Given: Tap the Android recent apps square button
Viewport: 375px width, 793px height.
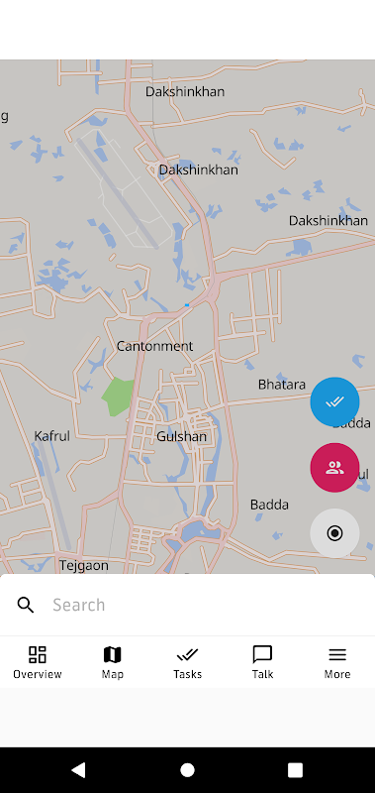Looking at the screenshot, I should (x=295, y=770).
